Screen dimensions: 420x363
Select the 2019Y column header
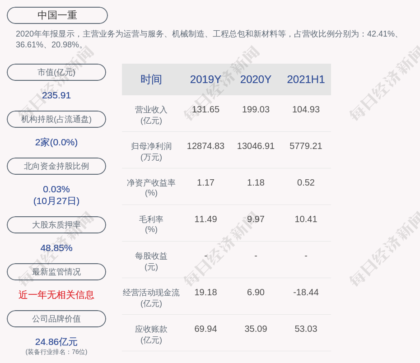(x=205, y=79)
